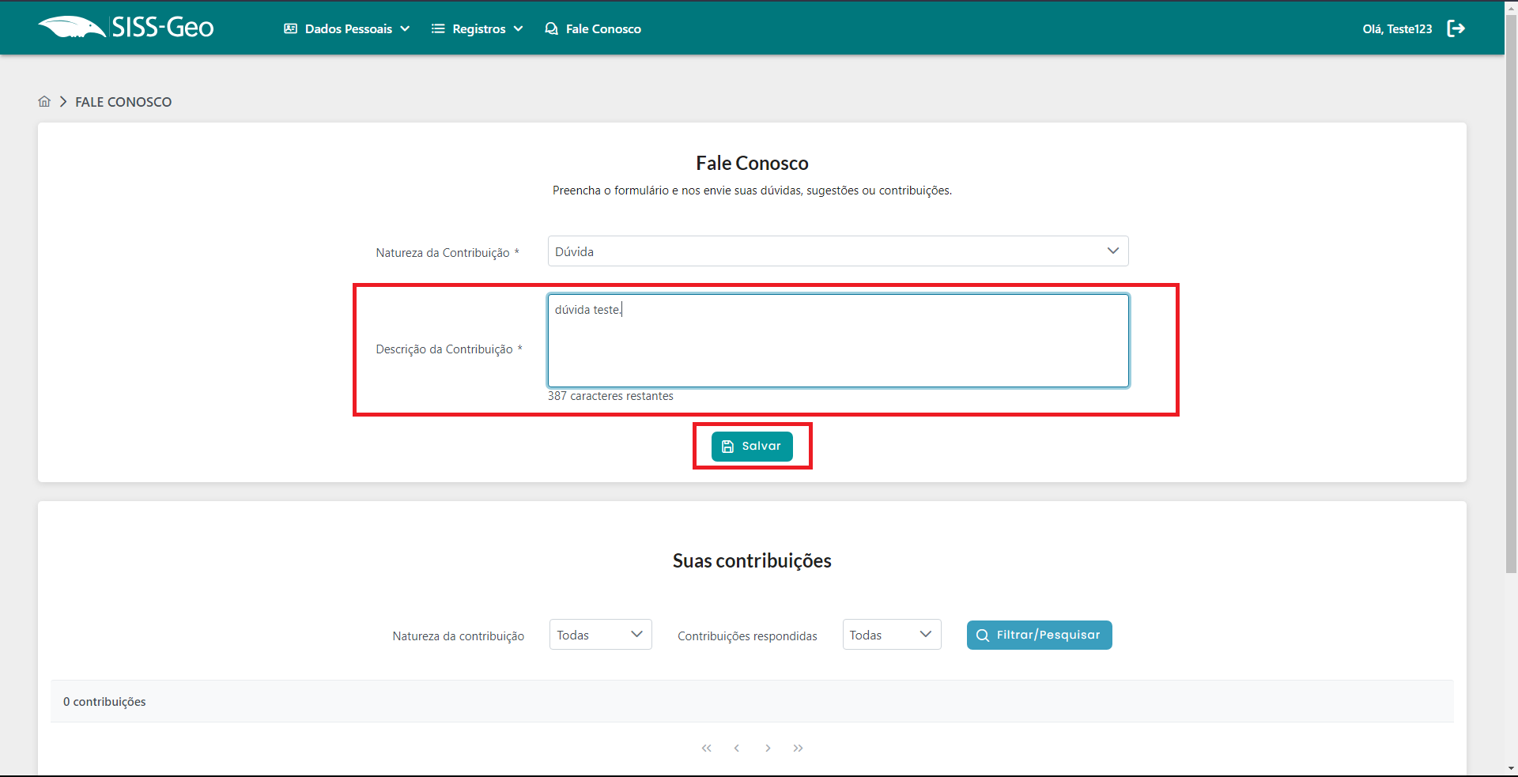Click the Salvar button

click(752, 446)
